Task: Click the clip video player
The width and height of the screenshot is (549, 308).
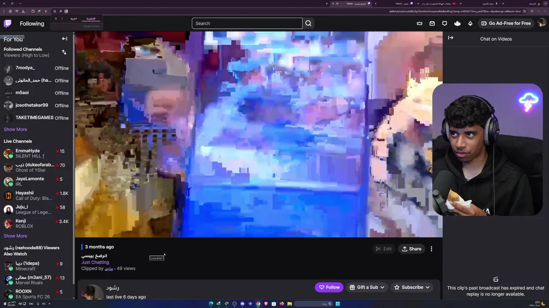Action: point(259,134)
